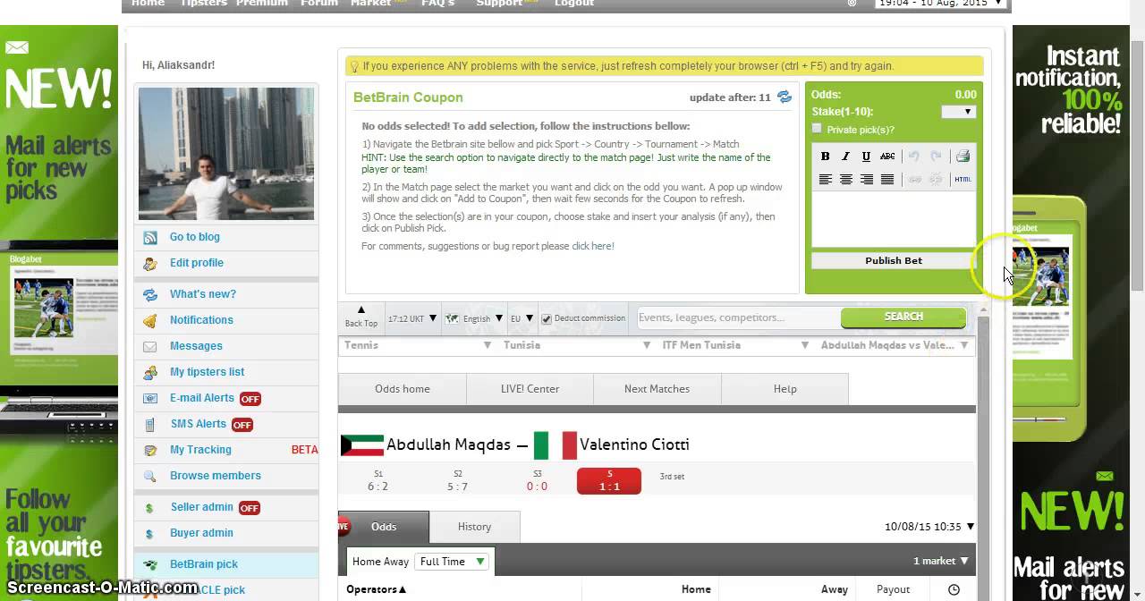The image size is (1145, 601).
Task: Click the undo arrow in the editor
Action: [913, 157]
